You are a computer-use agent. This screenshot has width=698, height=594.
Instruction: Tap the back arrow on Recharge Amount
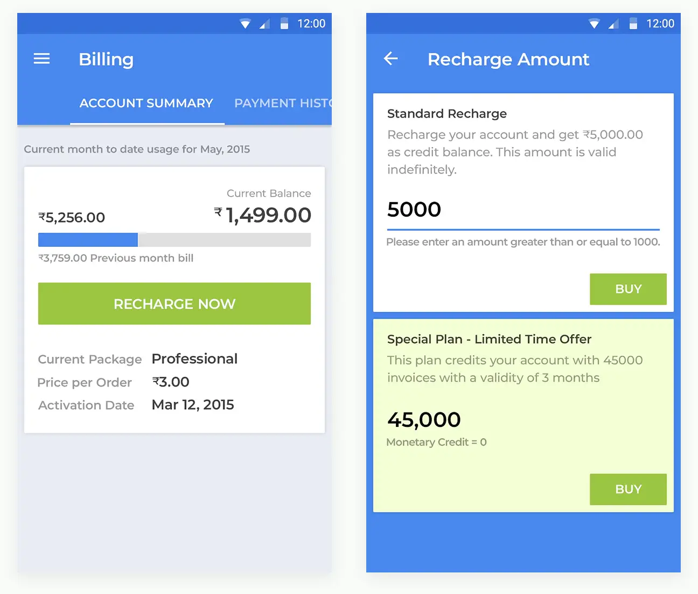pos(390,59)
